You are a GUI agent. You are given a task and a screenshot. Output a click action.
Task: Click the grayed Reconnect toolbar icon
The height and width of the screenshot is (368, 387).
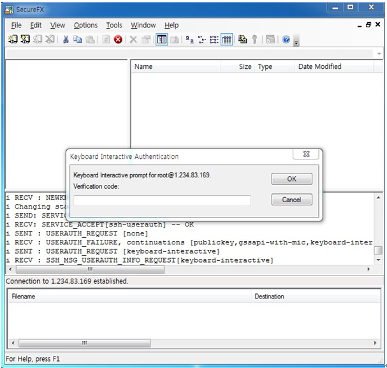point(38,40)
